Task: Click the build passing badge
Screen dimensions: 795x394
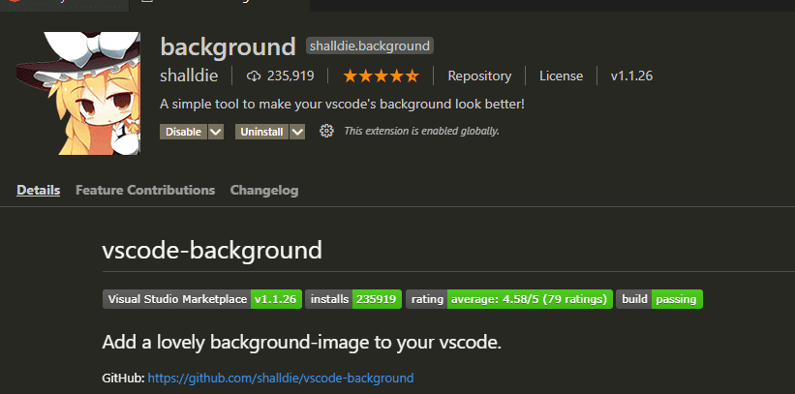Action: point(659,299)
